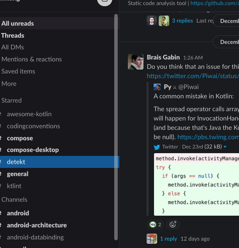Click Brais Gabin's profile avatar
This screenshot has height=248, width=239.
pos(136,62)
